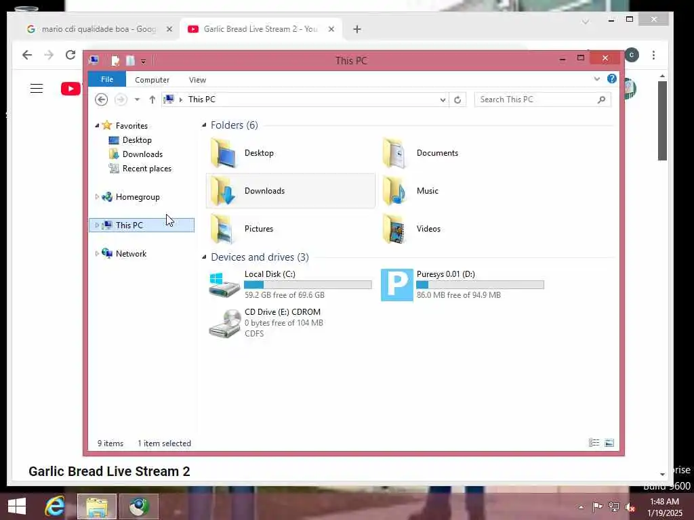Switch to large icons view in status bar
Viewport: 694px width, 520px height.
pyautogui.click(x=609, y=443)
